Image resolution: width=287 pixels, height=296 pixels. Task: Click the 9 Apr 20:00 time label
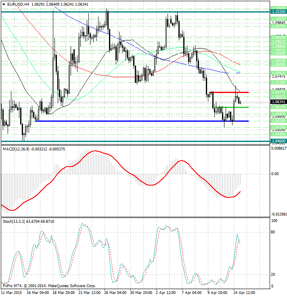click(218, 293)
